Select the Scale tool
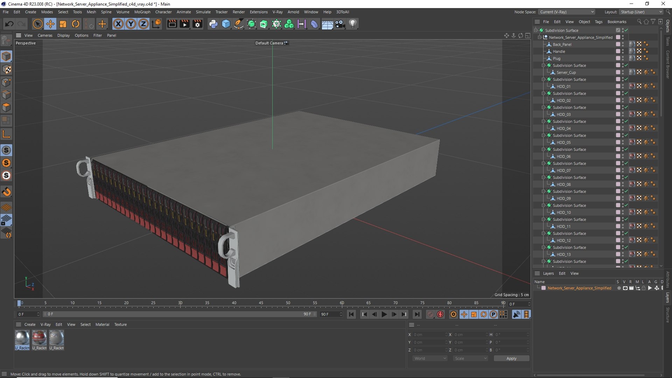The image size is (672, 378). (x=63, y=24)
